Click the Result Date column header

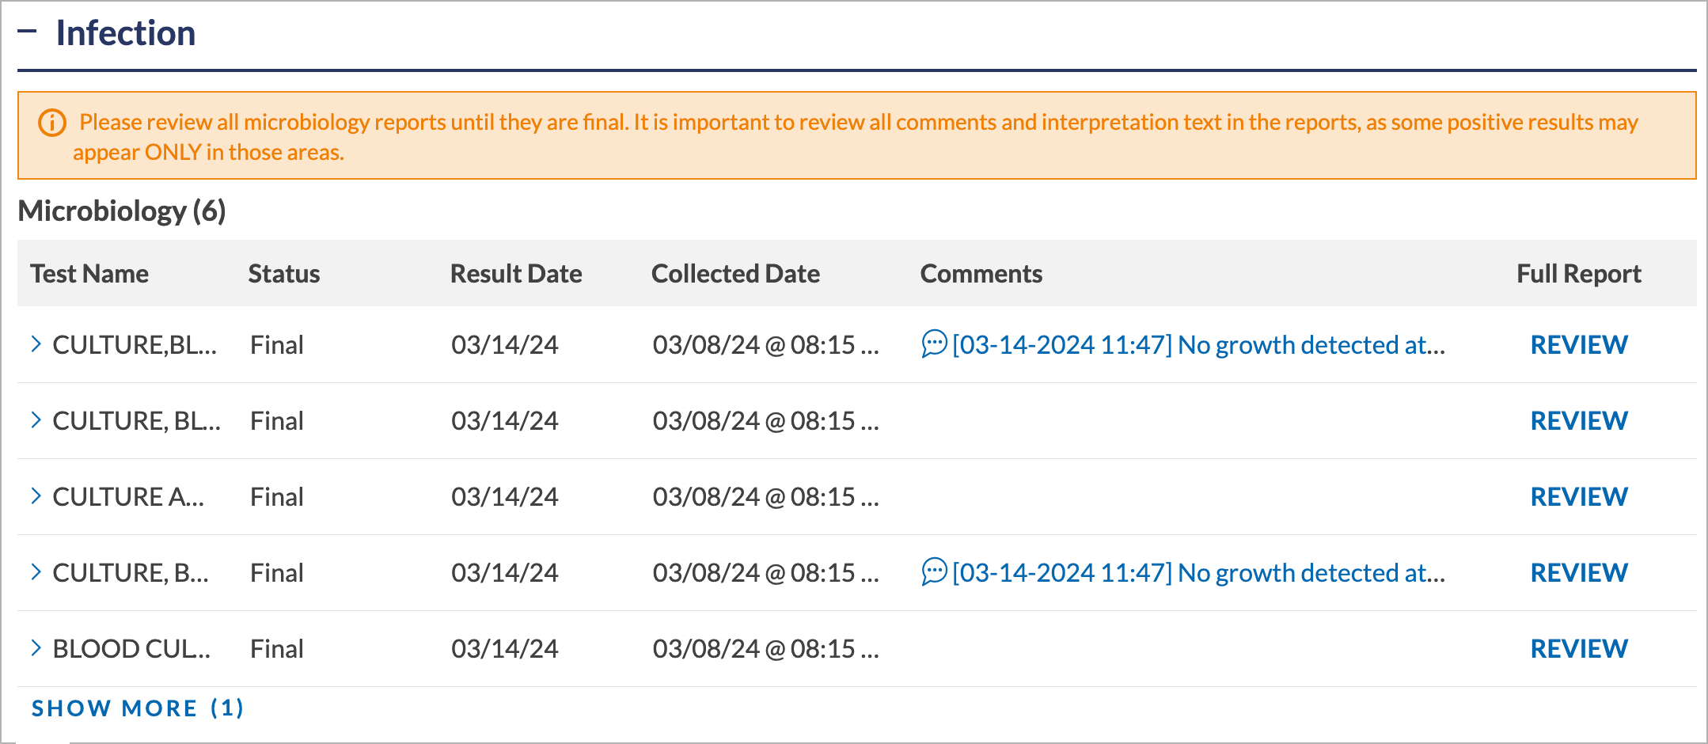(x=516, y=274)
